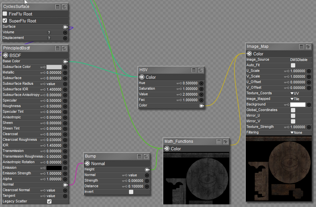The height and width of the screenshot is (207, 316).
Task: Click the Roughness animation key icon
Action: [x=43, y=106]
